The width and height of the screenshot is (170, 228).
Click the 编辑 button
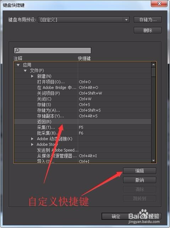[x=139, y=171]
